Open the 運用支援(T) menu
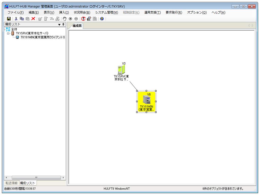This screenshot has width=260, height=195. tap(153, 12)
